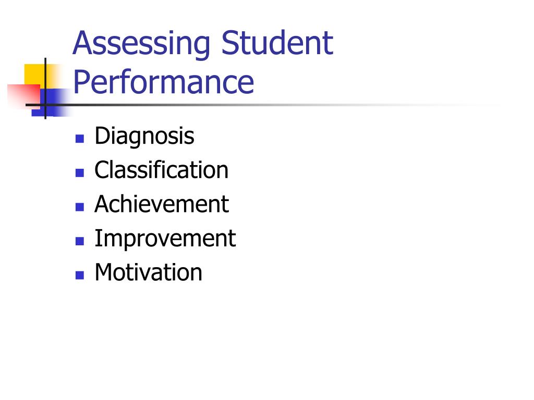Click the Achievement bullet text

162,204
